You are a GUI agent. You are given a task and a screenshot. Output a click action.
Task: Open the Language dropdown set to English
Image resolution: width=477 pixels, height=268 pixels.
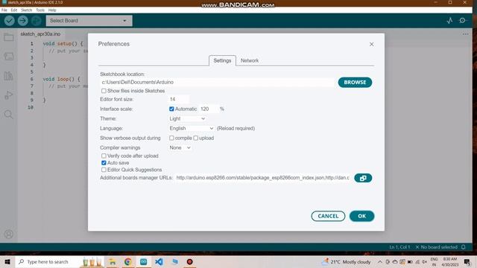point(192,128)
